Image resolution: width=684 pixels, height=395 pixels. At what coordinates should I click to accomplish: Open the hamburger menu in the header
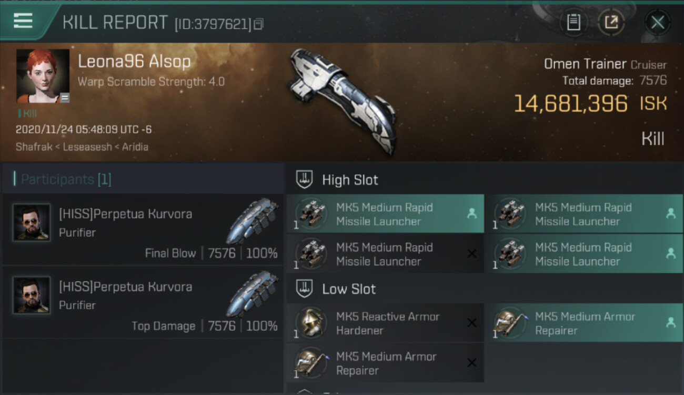(x=23, y=21)
